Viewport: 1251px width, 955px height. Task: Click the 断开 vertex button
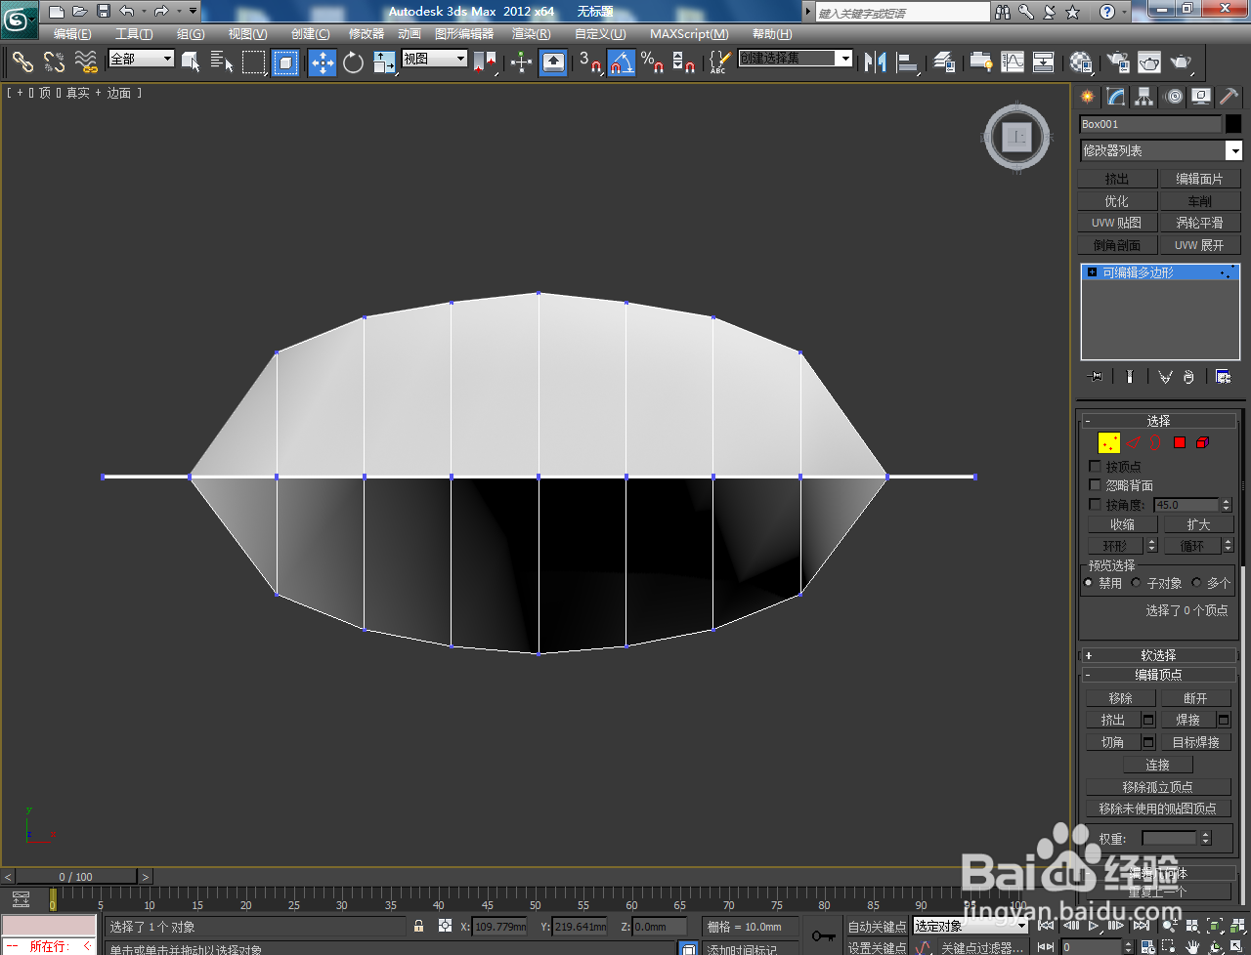(1195, 698)
